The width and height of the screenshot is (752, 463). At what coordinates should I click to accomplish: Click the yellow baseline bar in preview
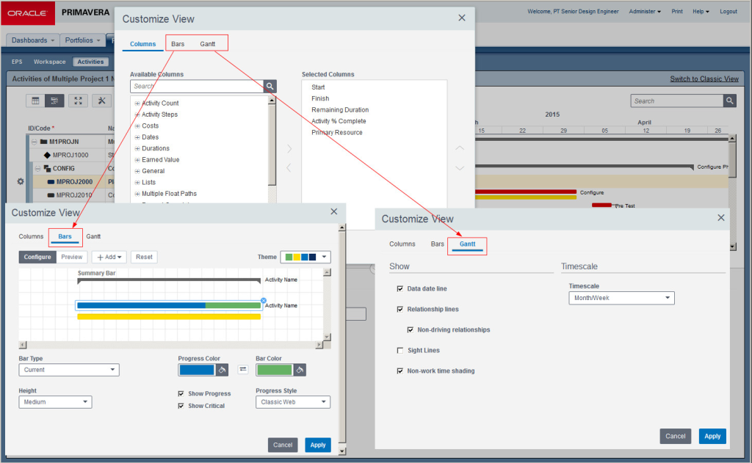click(x=169, y=317)
